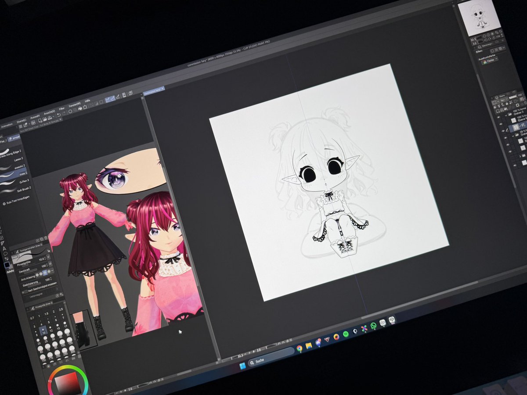Viewport: 527px width, 395px height.
Task: Select the highlighted layer thumbnail
Action: pos(516,127)
